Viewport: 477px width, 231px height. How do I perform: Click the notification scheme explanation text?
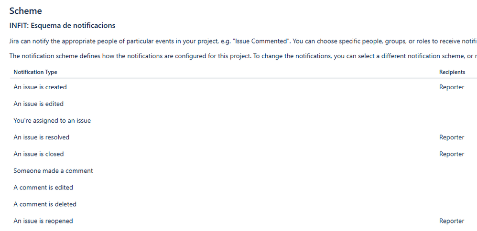pos(243,56)
